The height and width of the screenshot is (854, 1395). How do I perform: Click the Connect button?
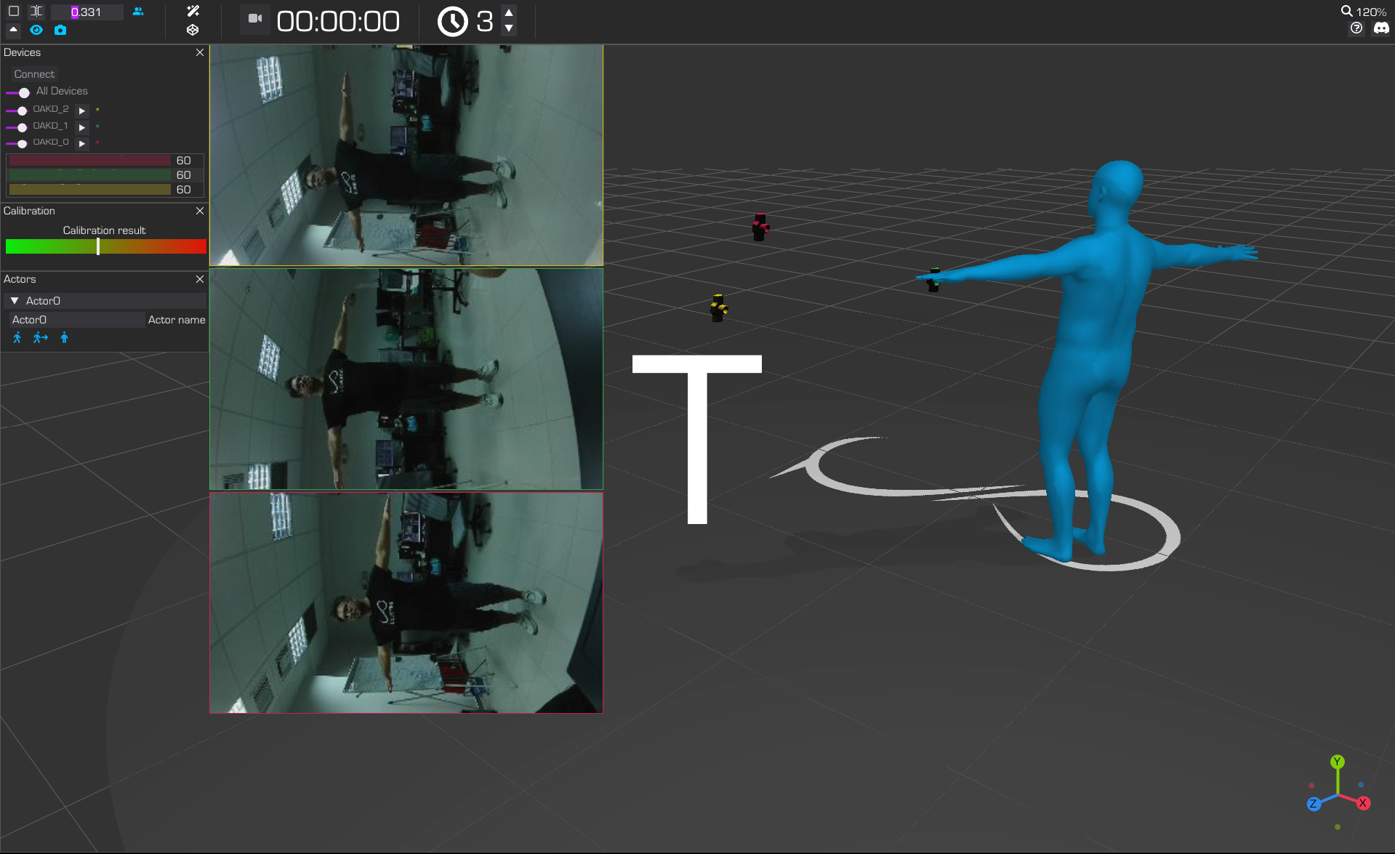coord(34,74)
